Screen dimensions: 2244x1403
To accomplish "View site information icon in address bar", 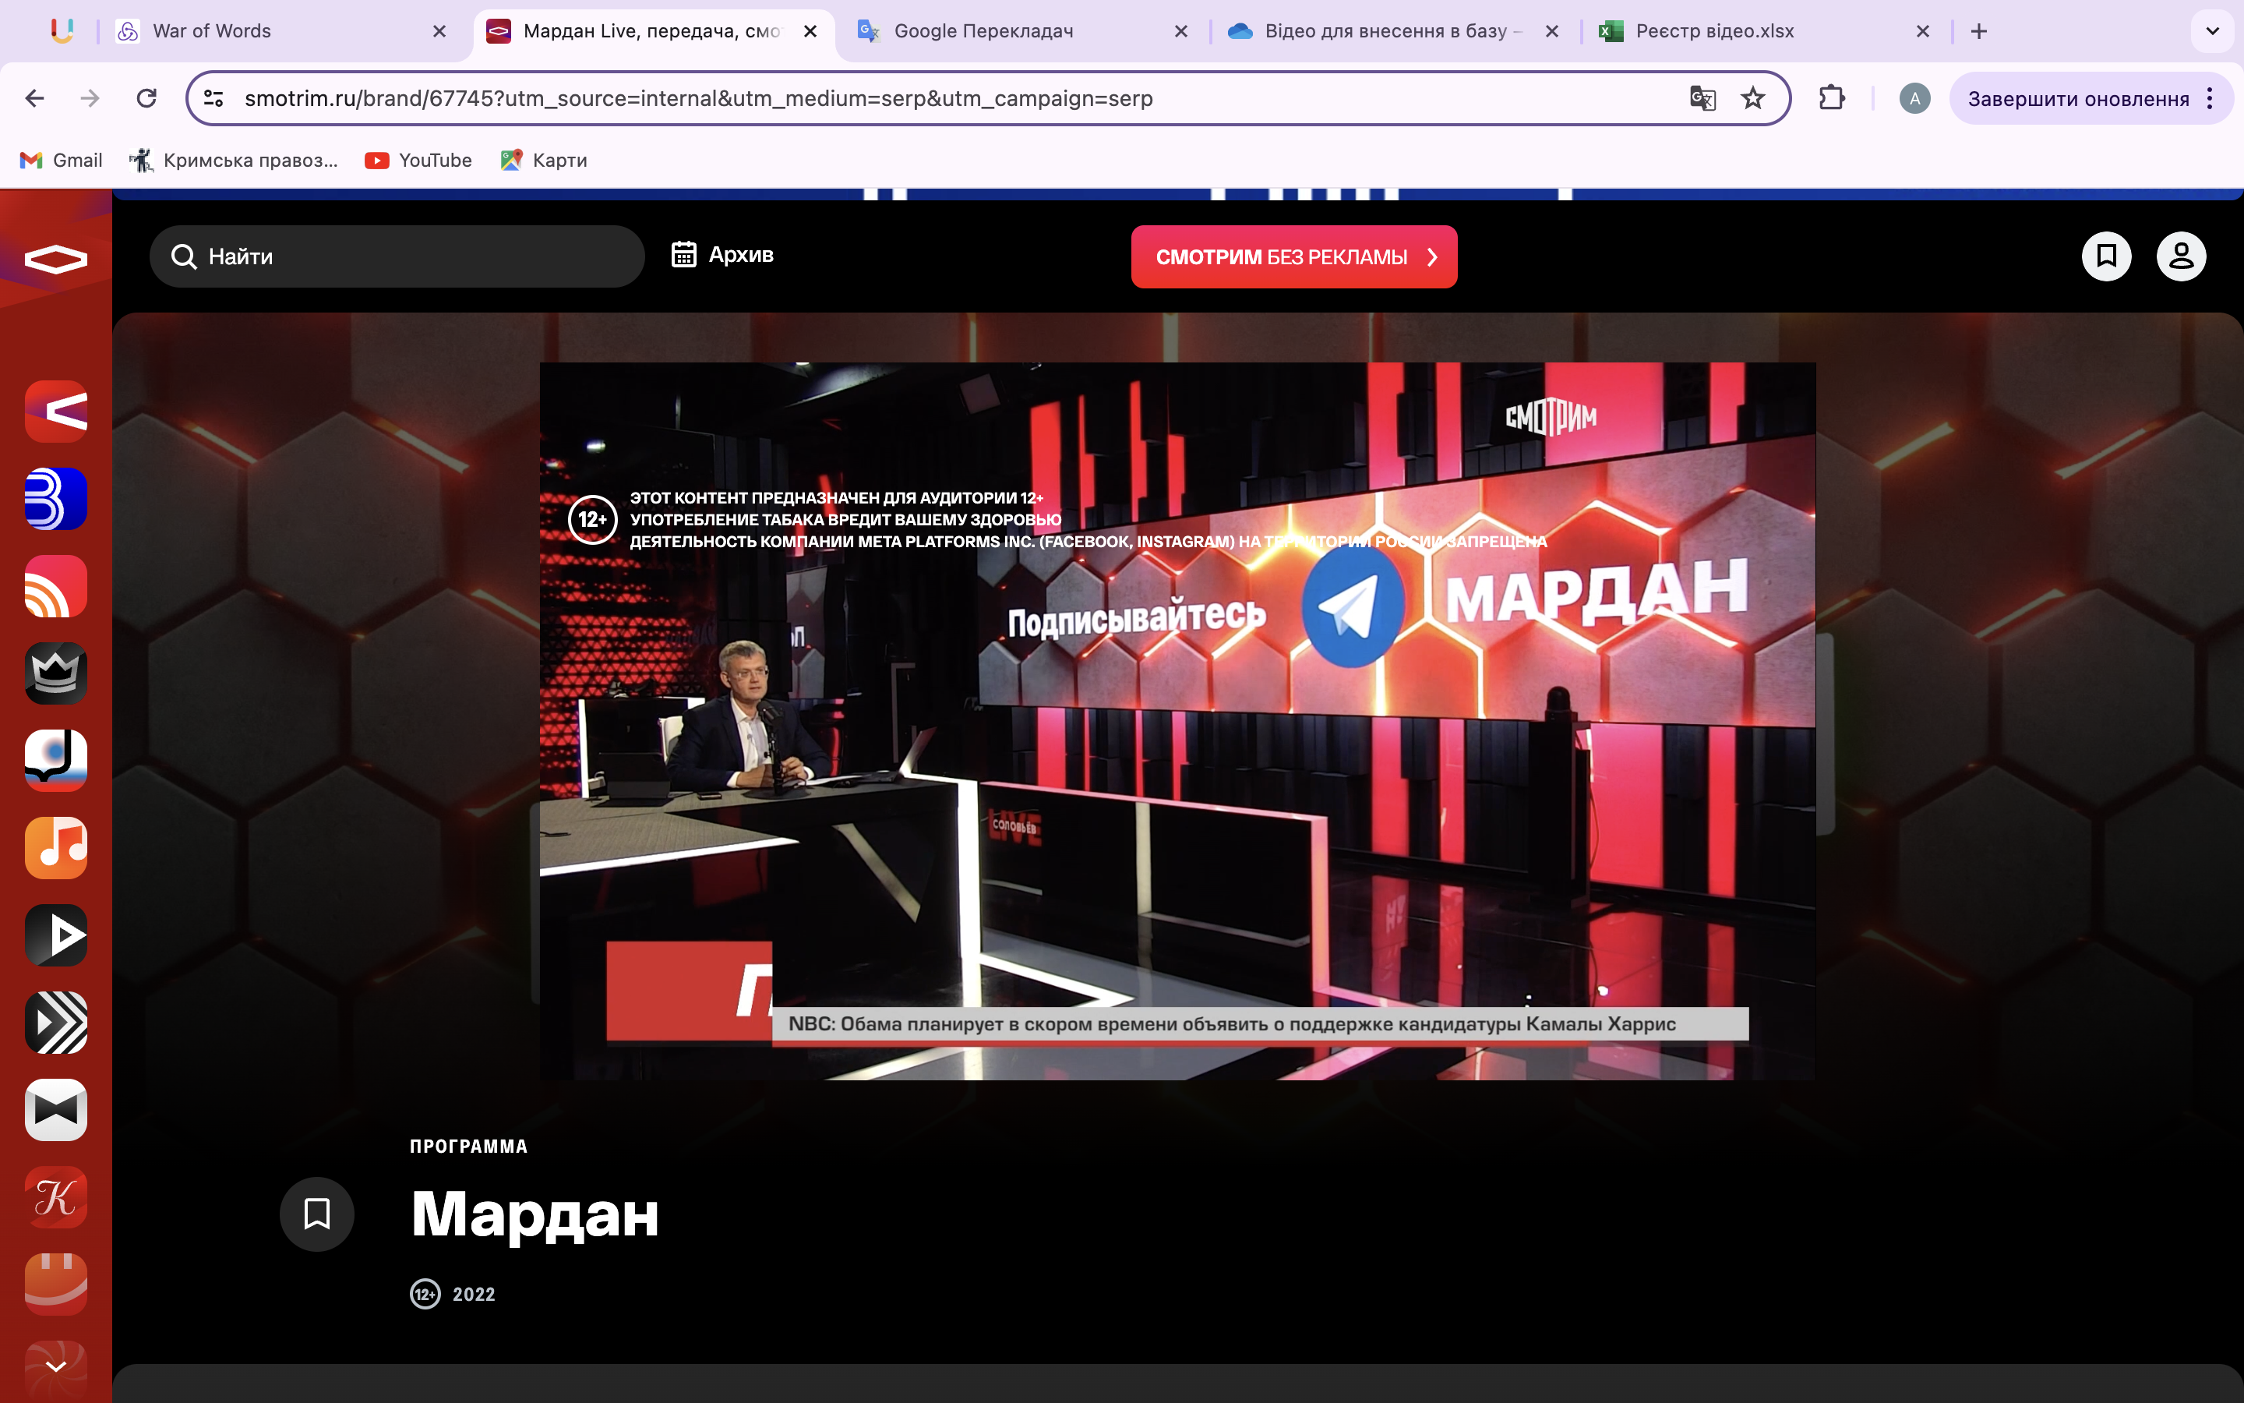I will pos(213,98).
